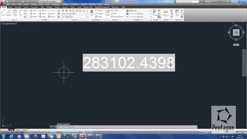Switch to the Annotate ribbon tab
Image resolution: width=247 pixels, height=139 pixels.
coord(18,7)
